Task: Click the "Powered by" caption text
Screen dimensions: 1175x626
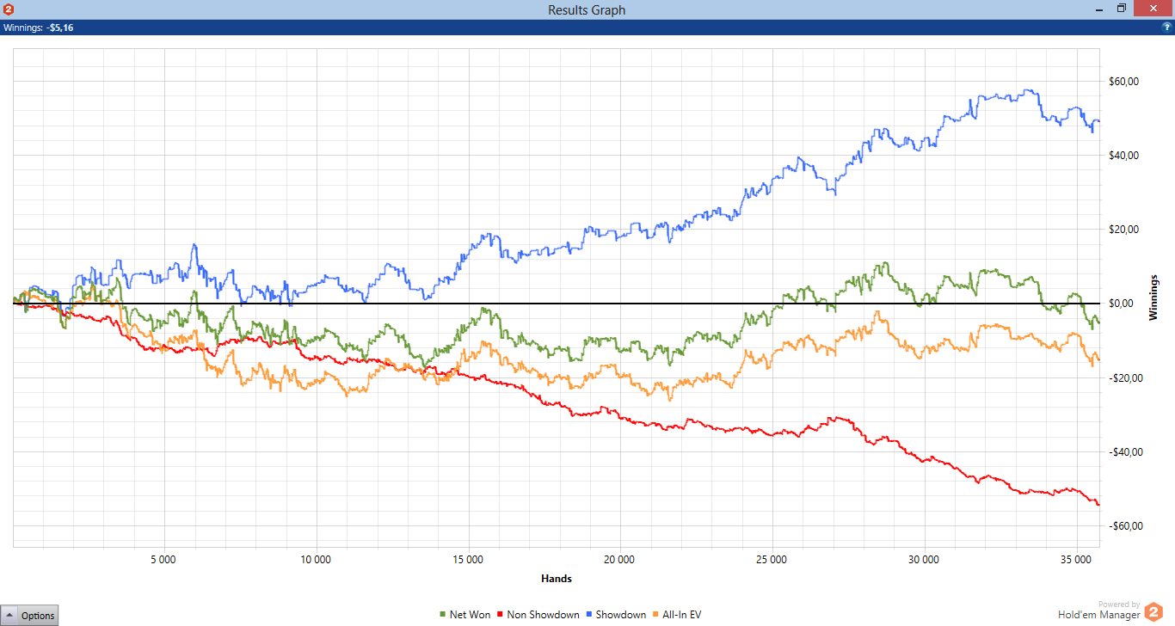Action: point(1119,605)
